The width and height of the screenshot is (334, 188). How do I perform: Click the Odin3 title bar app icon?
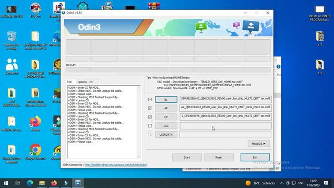(x=64, y=13)
